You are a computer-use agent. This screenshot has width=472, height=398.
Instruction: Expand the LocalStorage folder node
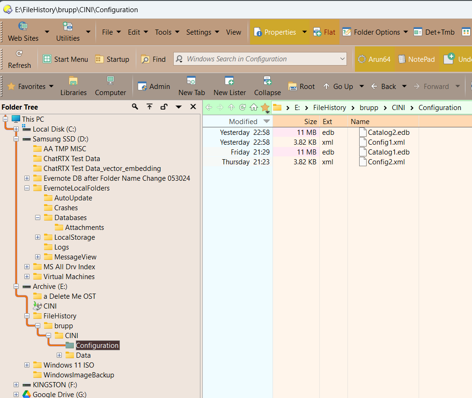37,237
